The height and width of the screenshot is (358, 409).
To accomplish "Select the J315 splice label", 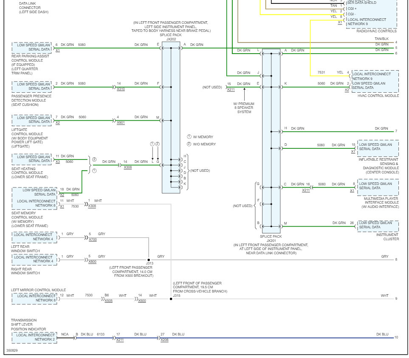I will (x=177, y=296).
